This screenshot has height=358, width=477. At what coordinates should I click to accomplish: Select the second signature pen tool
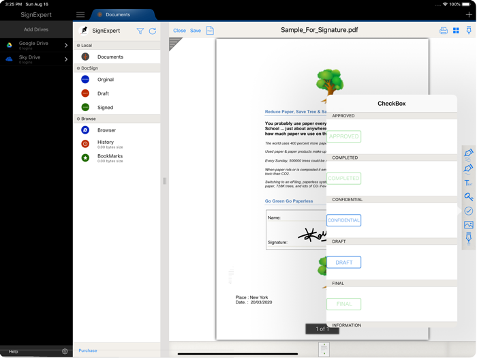pos(469,169)
